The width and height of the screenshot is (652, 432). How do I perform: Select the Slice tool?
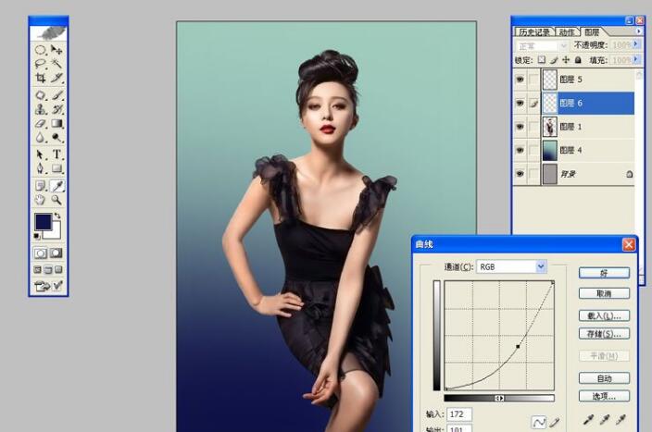coord(56,78)
